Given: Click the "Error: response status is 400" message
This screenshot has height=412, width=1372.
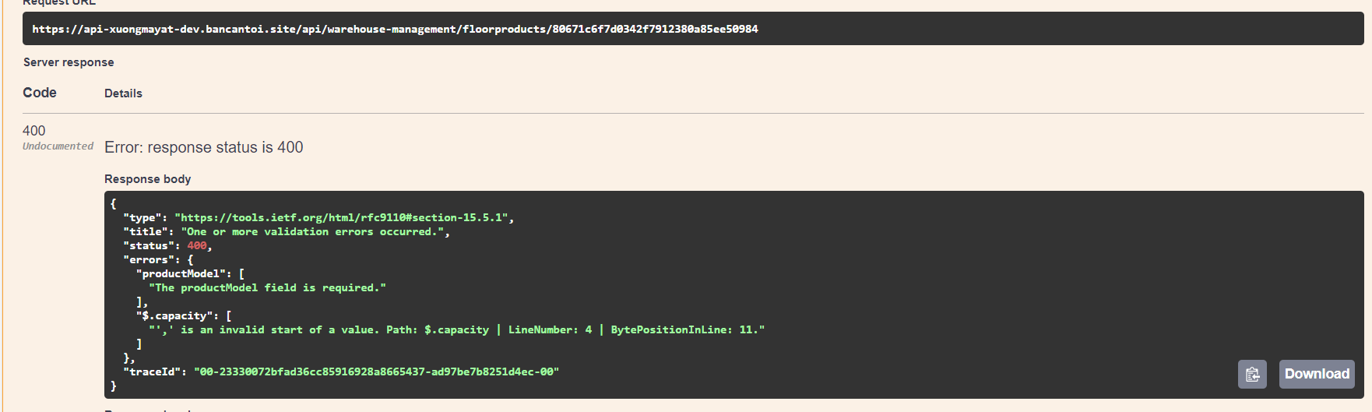Looking at the screenshot, I should tap(204, 147).
